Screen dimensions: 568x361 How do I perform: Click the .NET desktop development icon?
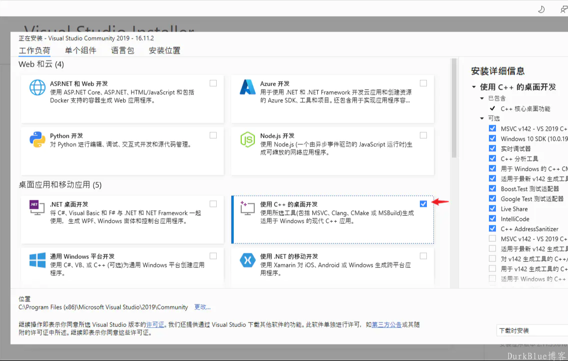pos(37,208)
